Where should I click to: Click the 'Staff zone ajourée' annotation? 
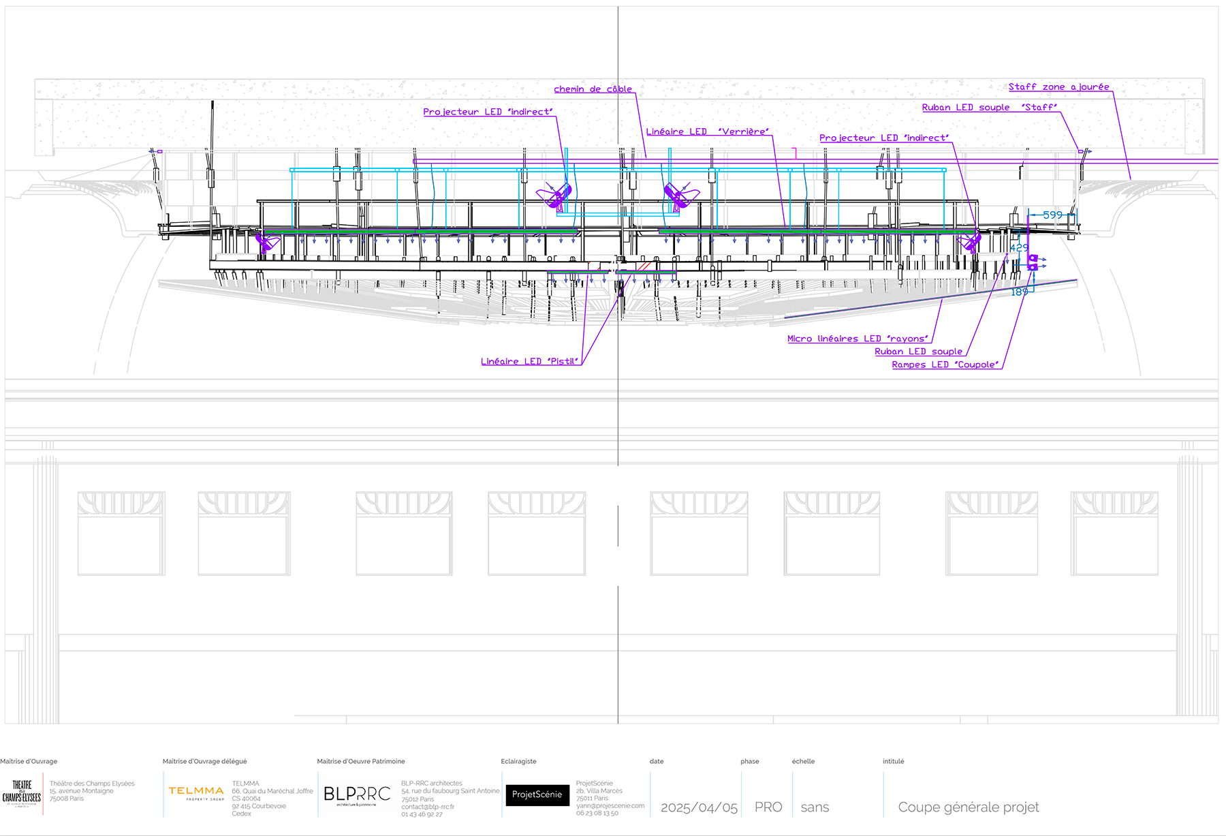(x=1058, y=87)
